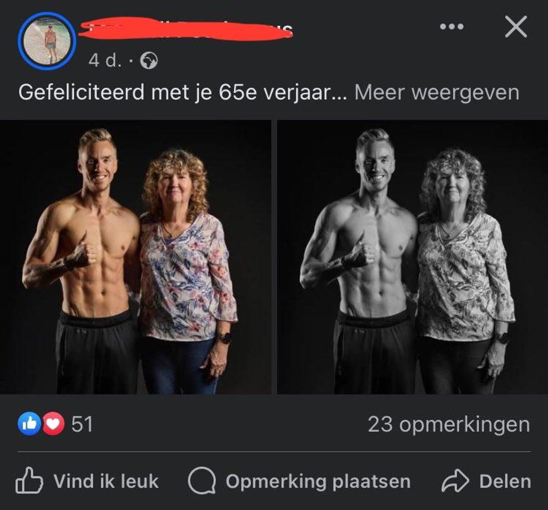Select Opmerking plaatsen to comment

pos(318,482)
